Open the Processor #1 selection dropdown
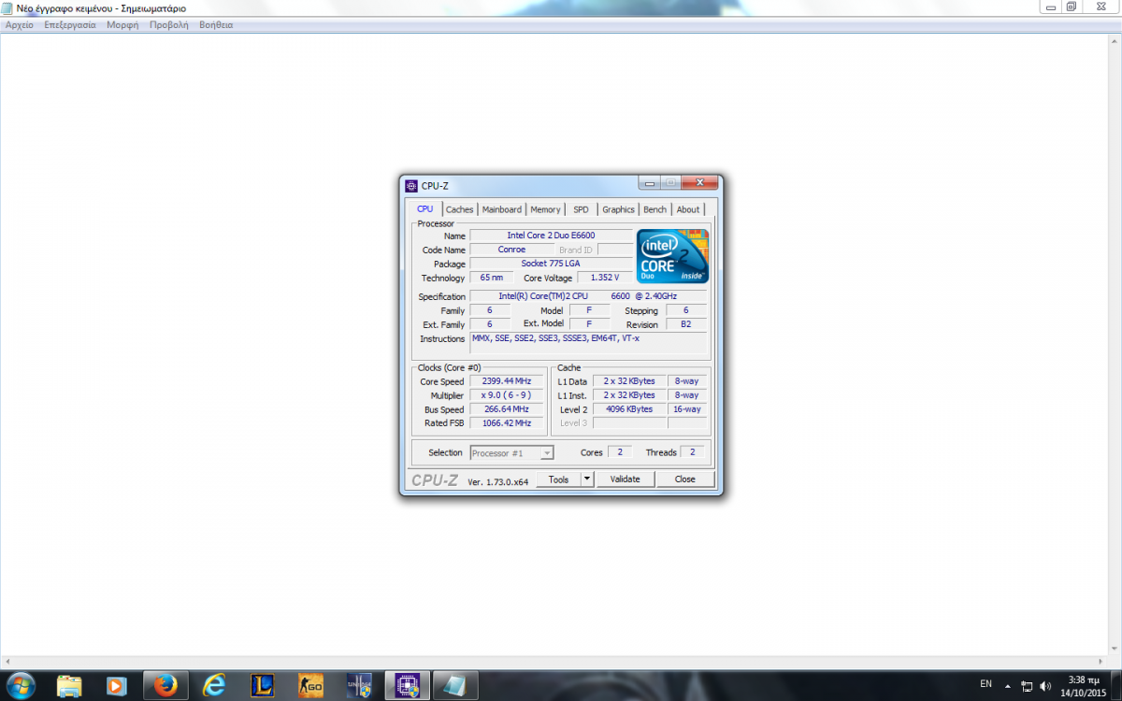 click(x=512, y=452)
